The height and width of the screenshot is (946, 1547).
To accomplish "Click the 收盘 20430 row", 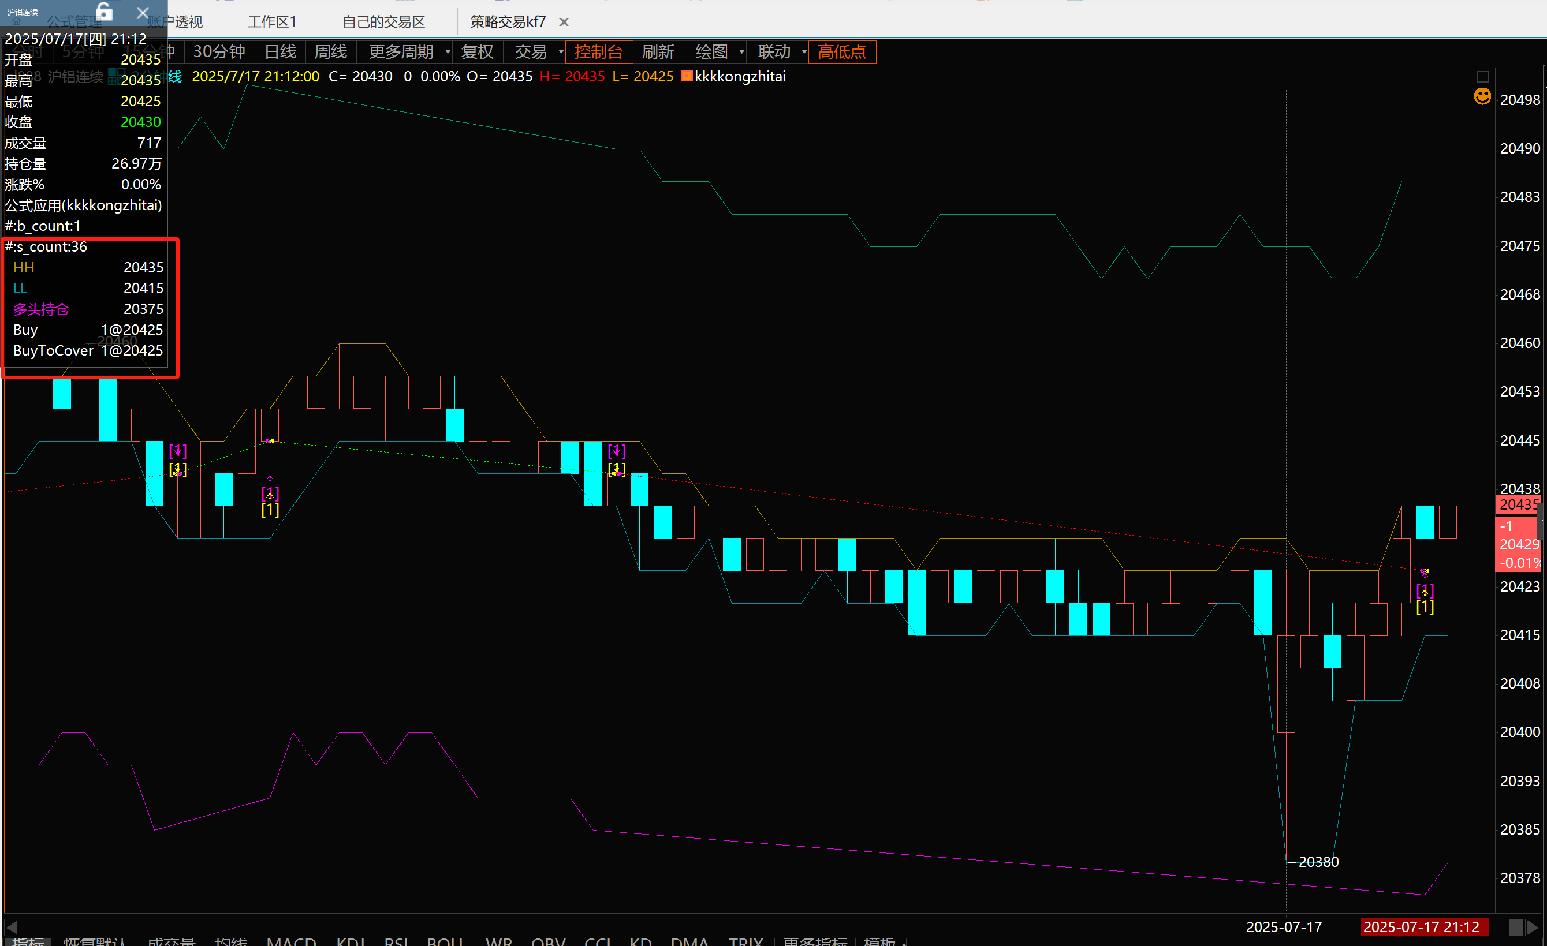I will [84, 122].
